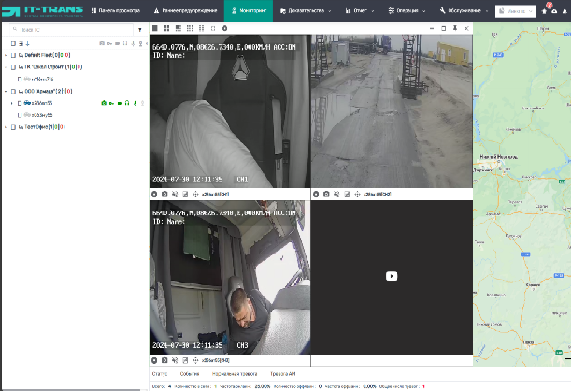The height and width of the screenshot is (392, 572).
Task: Check the online vehicle's checkbox
Action: [20, 103]
